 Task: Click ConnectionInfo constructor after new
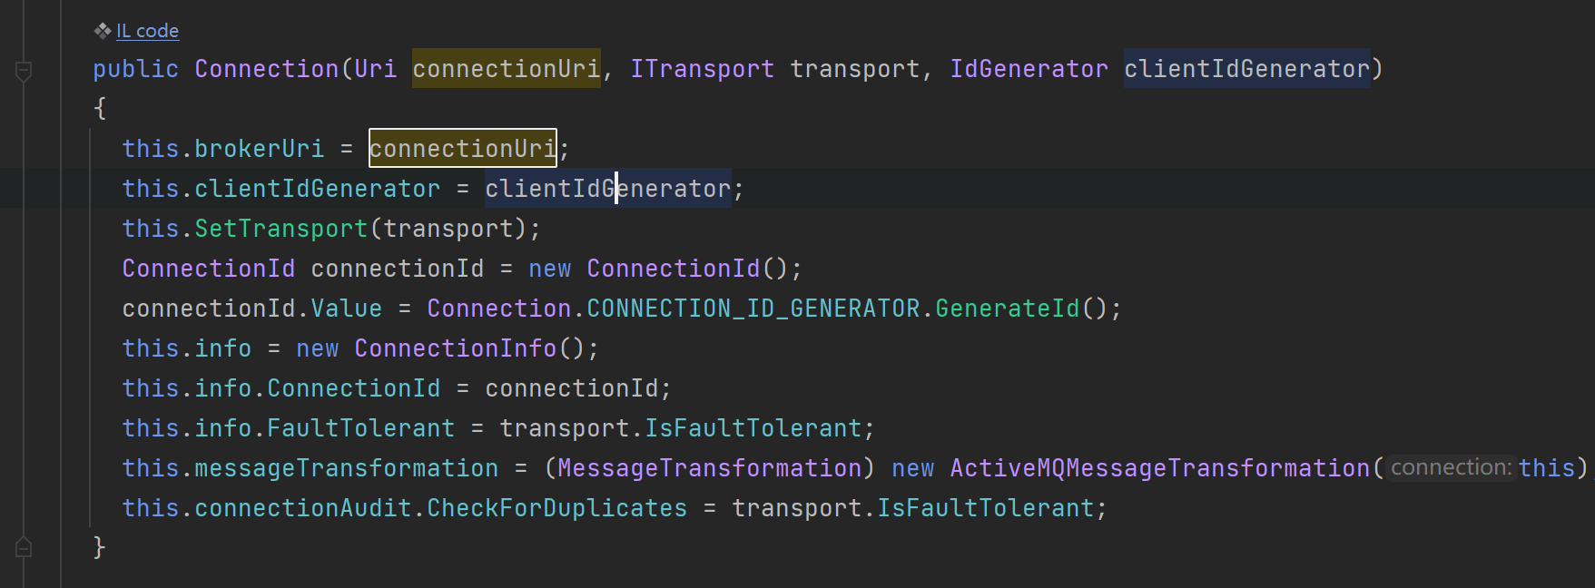point(456,348)
